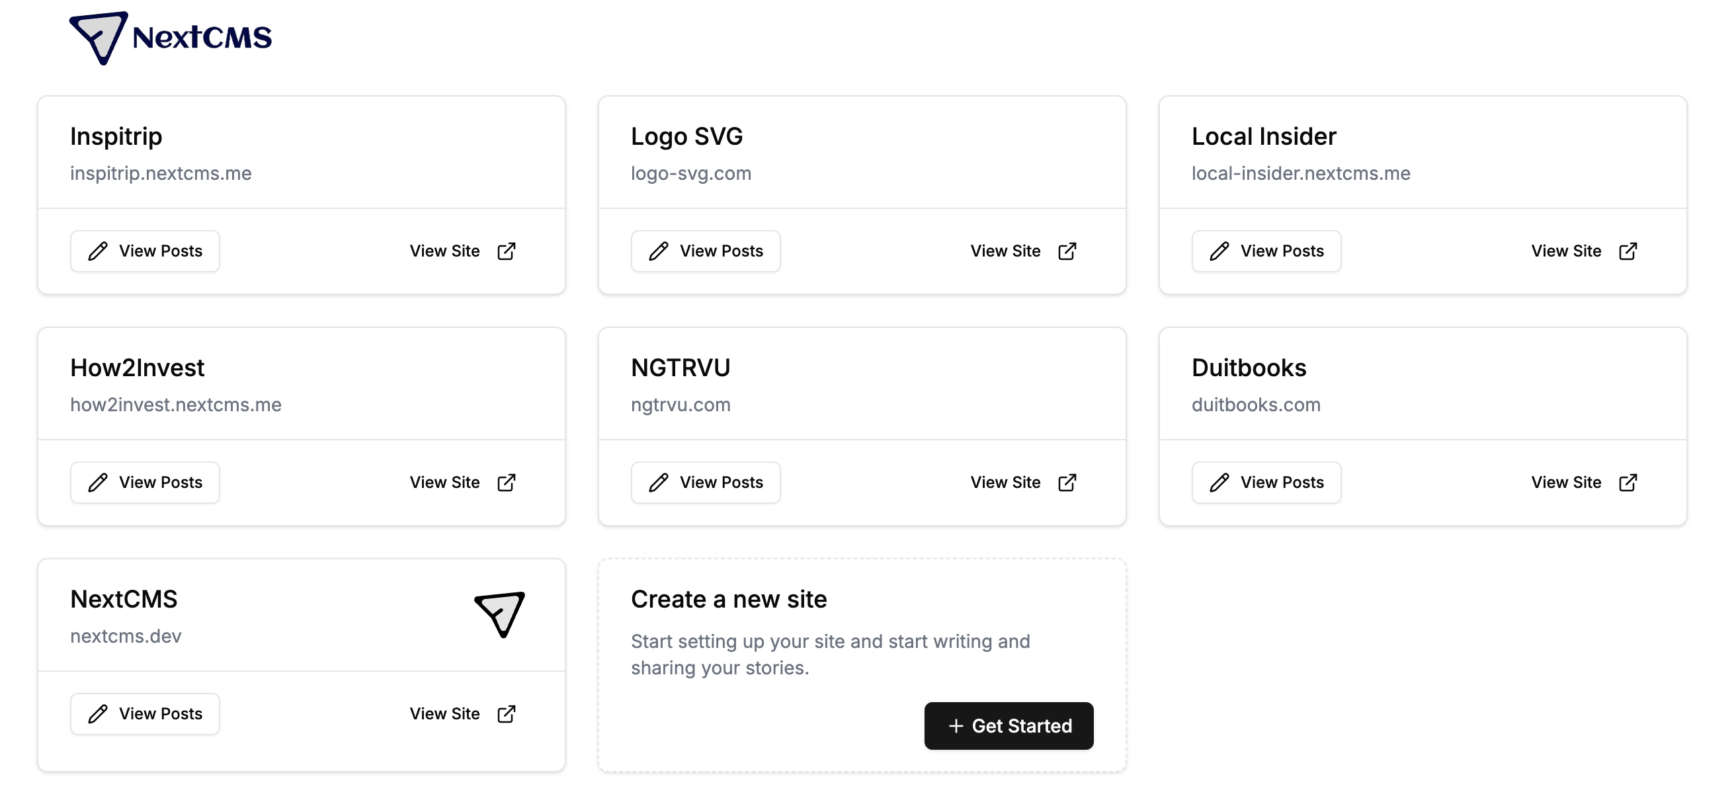The height and width of the screenshot is (800, 1734).
Task: View posts for Logo SVG
Action: (x=706, y=251)
